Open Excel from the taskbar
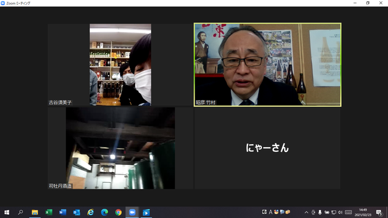 [48, 213]
